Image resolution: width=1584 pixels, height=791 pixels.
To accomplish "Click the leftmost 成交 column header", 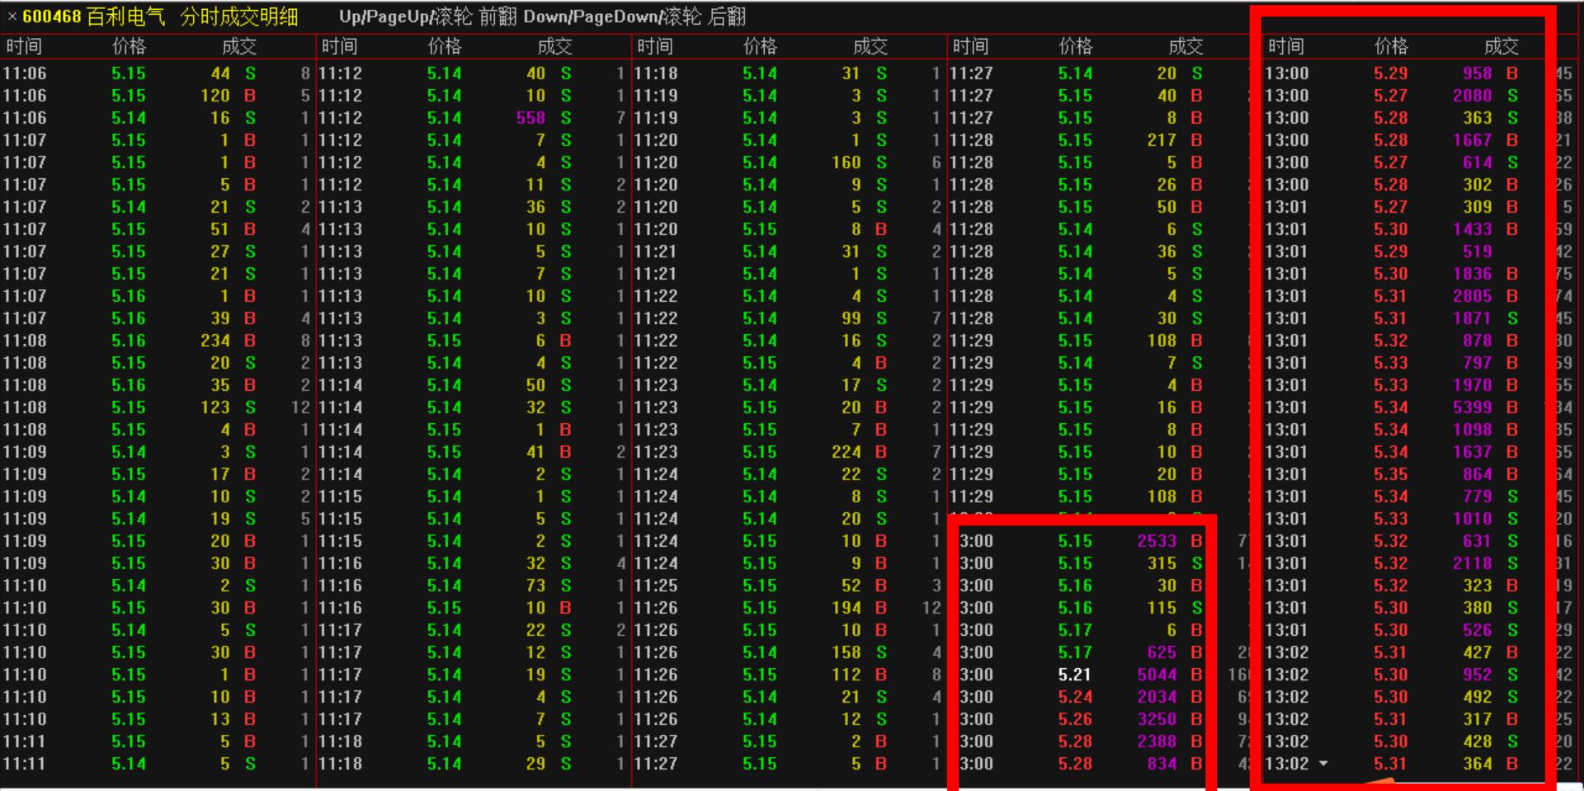I will pos(239,47).
